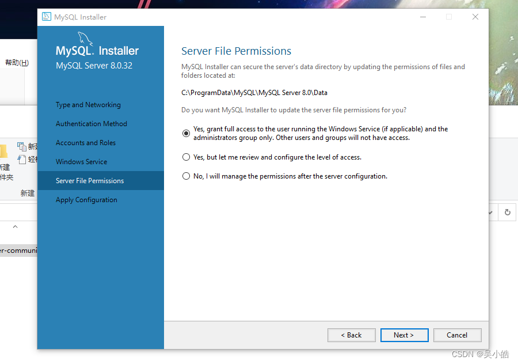The image size is (518, 364).
Task: Select 'No, I will manage the permissions' option
Action: coord(186,176)
